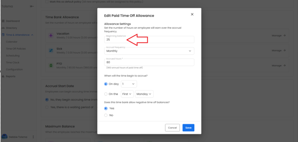Click the PTO time bank icon
The width and height of the screenshot is (298, 142).
coord(50,65)
